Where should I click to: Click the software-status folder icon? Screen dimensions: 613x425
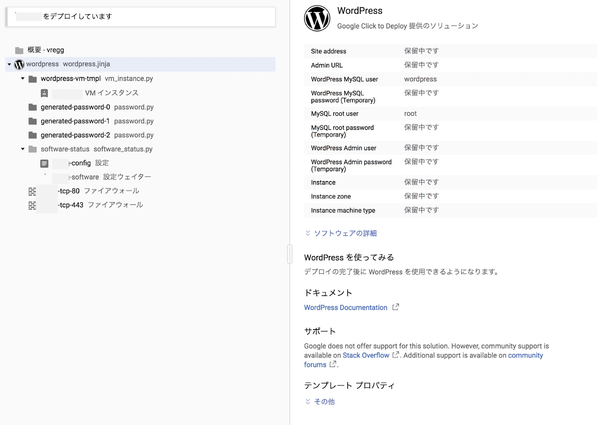pyautogui.click(x=33, y=149)
